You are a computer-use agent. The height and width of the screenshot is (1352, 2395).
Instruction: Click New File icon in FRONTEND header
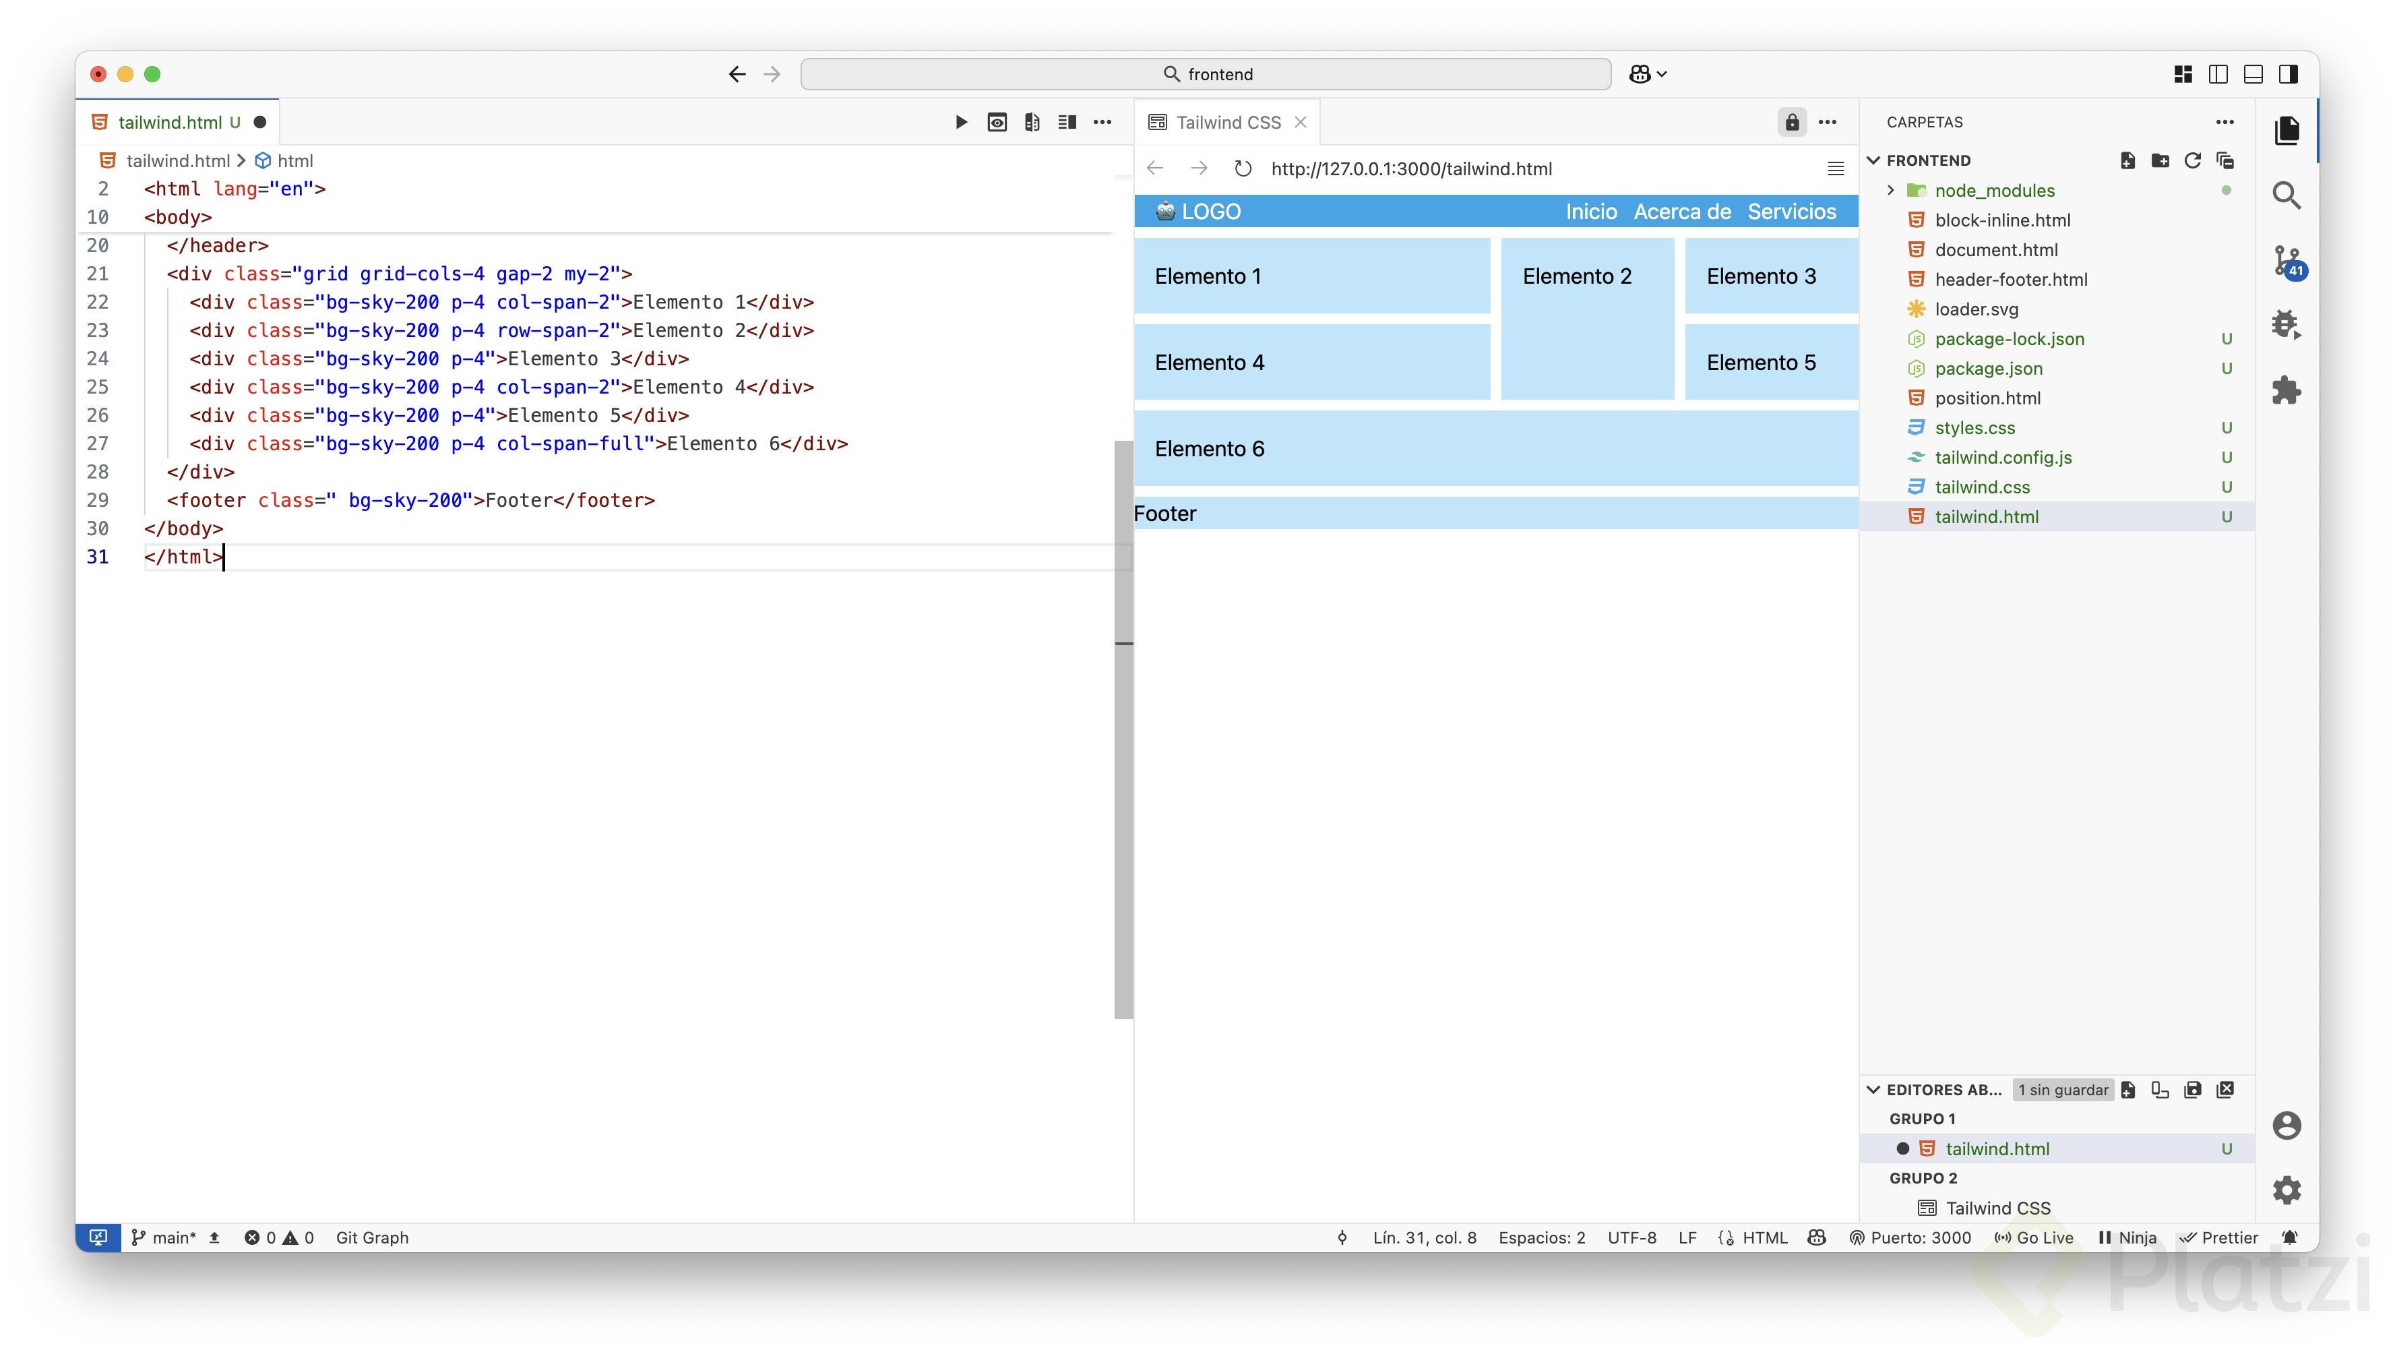click(x=2127, y=160)
